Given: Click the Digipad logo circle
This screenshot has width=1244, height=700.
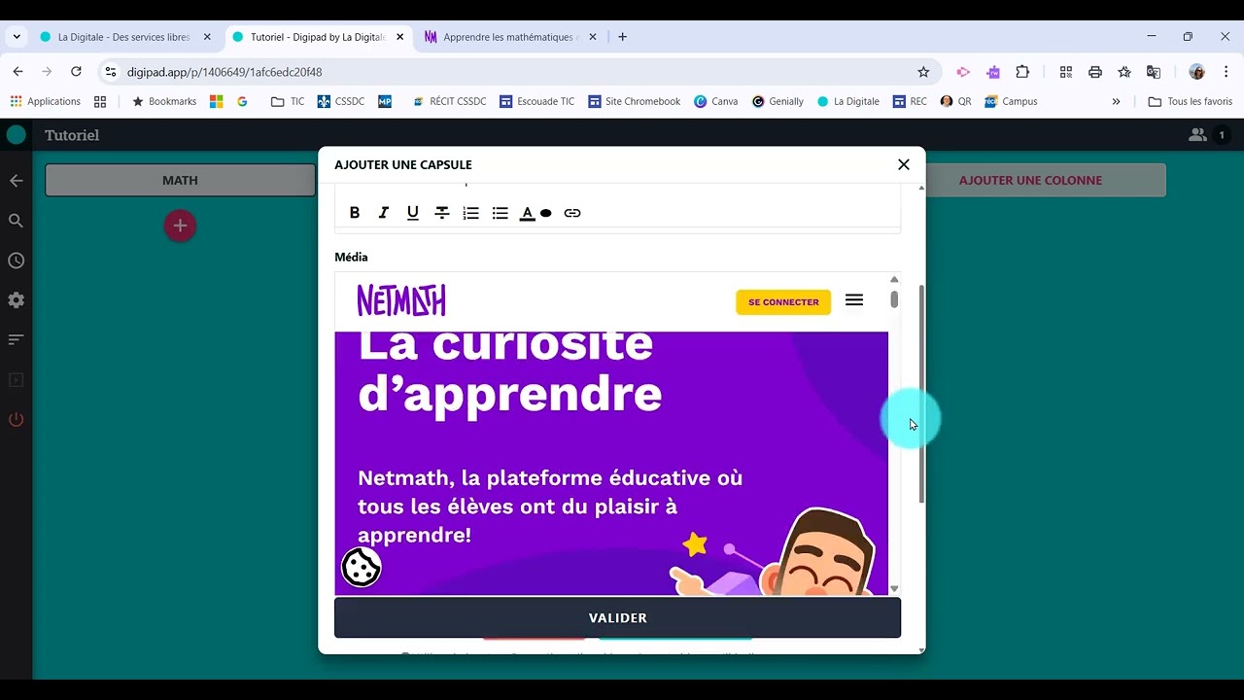Looking at the screenshot, I should pyautogui.click(x=17, y=135).
